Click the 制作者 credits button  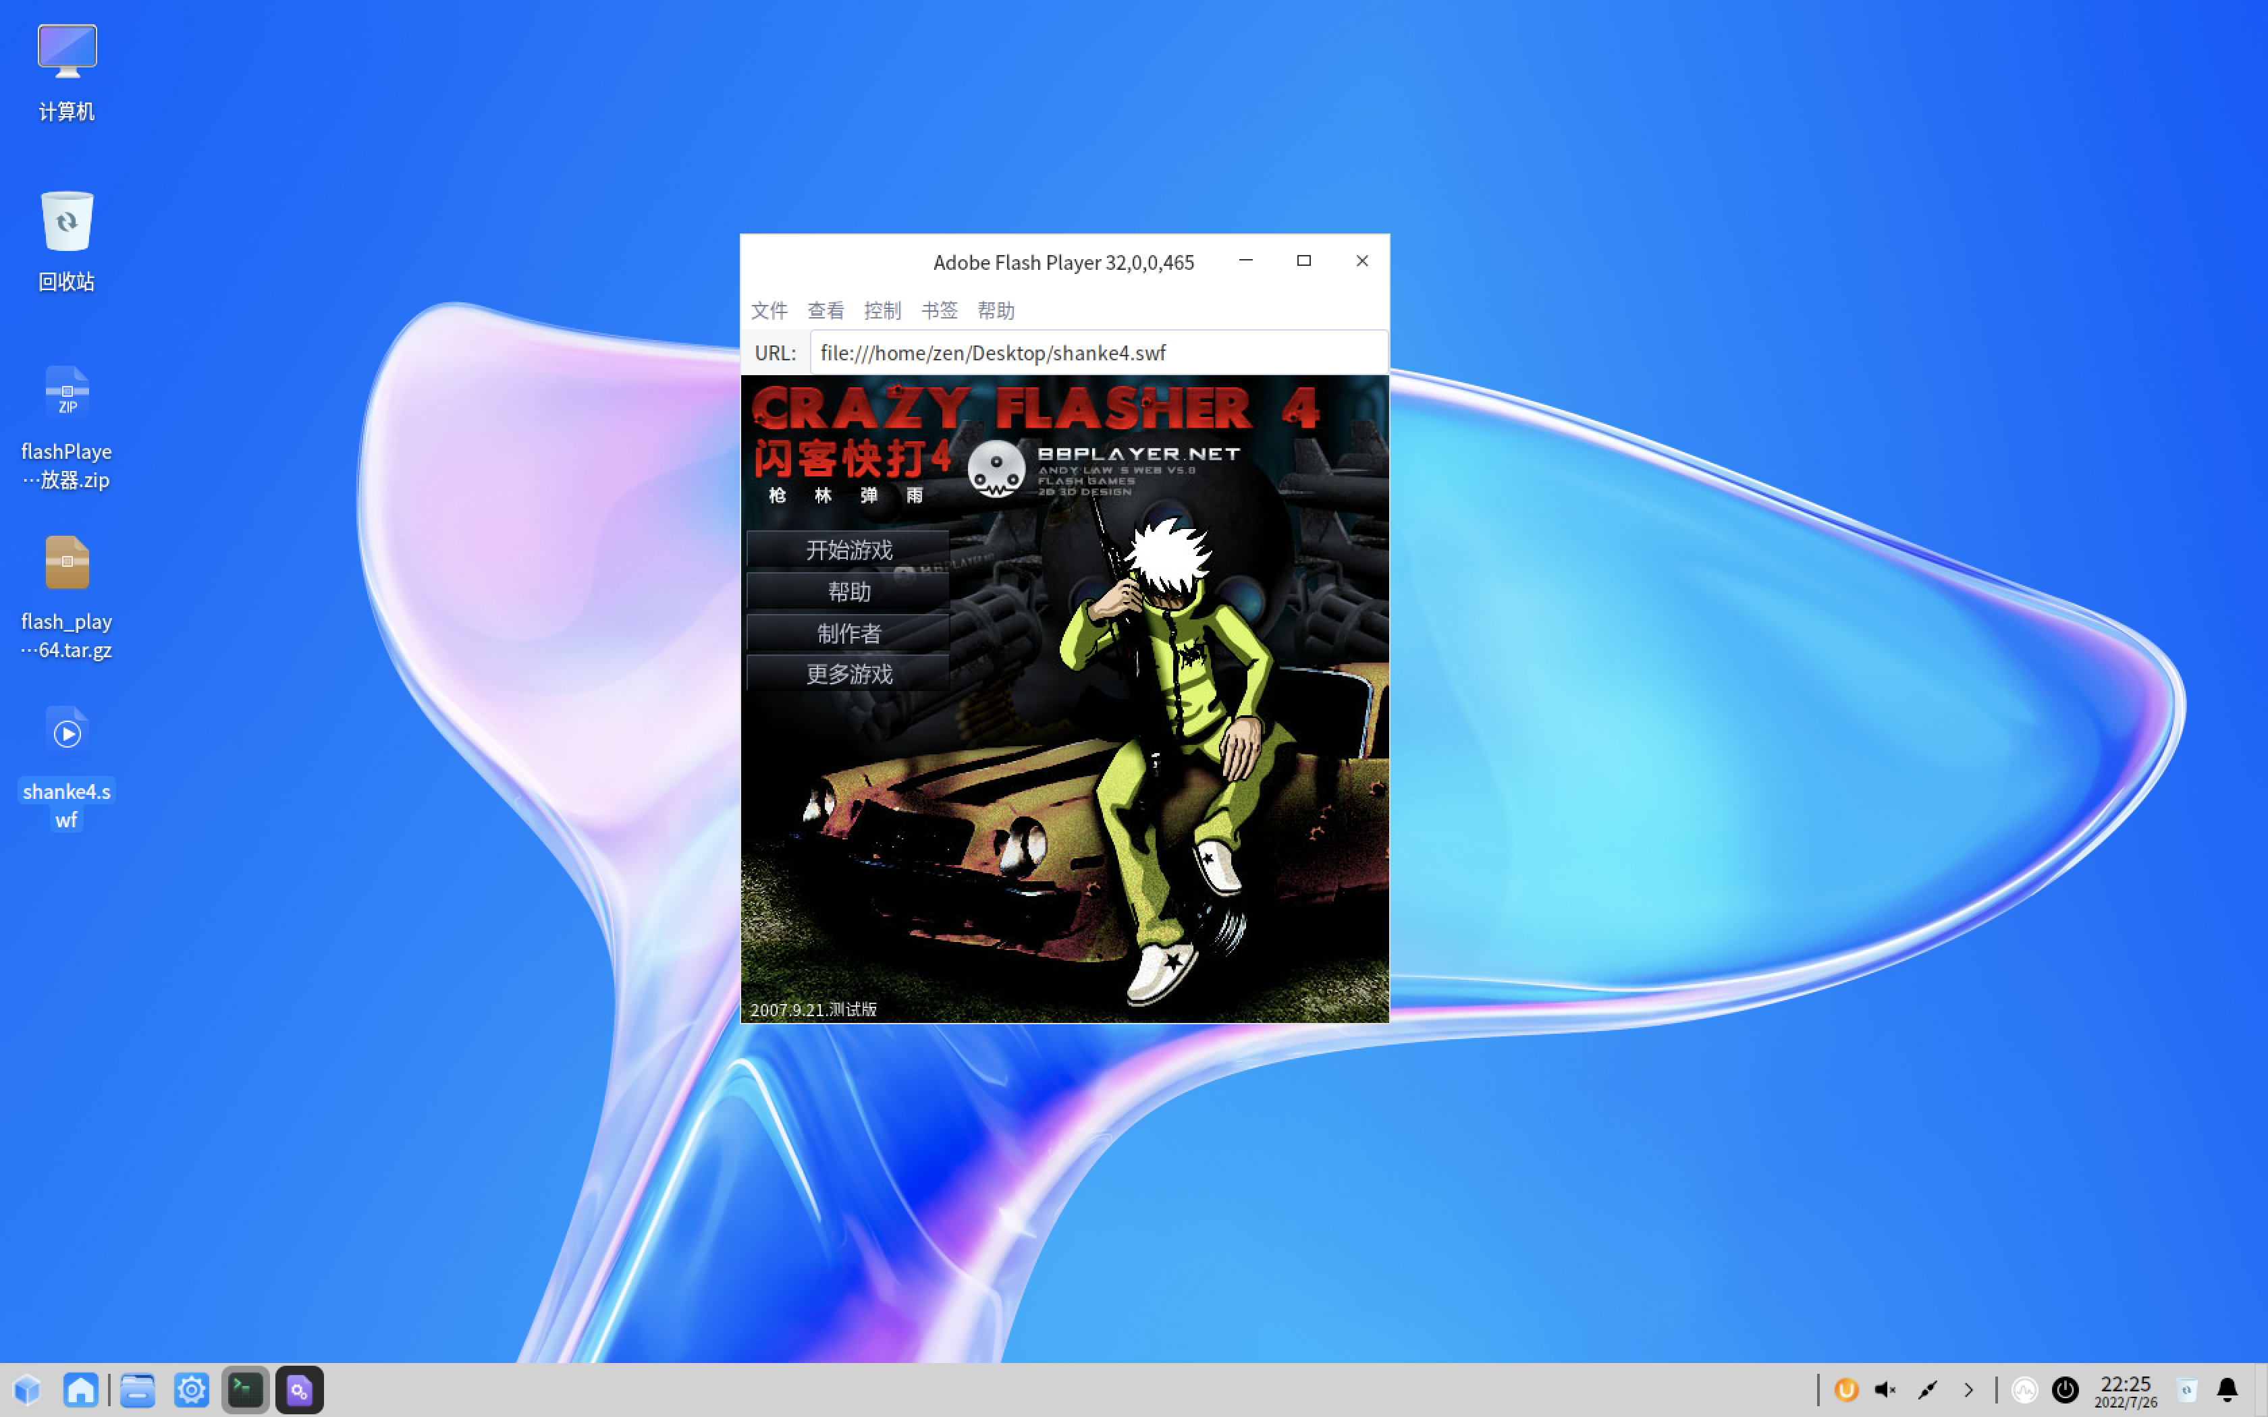point(848,633)
